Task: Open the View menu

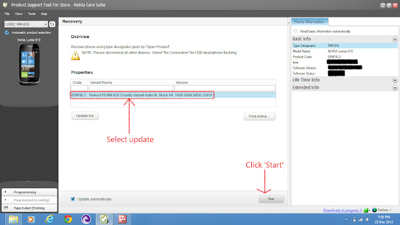Action: (18, 14)
